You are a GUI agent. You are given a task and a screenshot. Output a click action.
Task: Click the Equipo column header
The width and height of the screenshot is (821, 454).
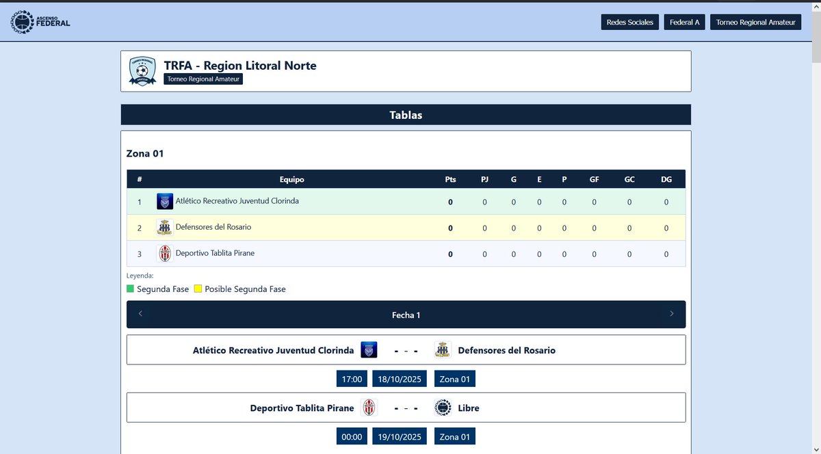click(x=292, y=180)
